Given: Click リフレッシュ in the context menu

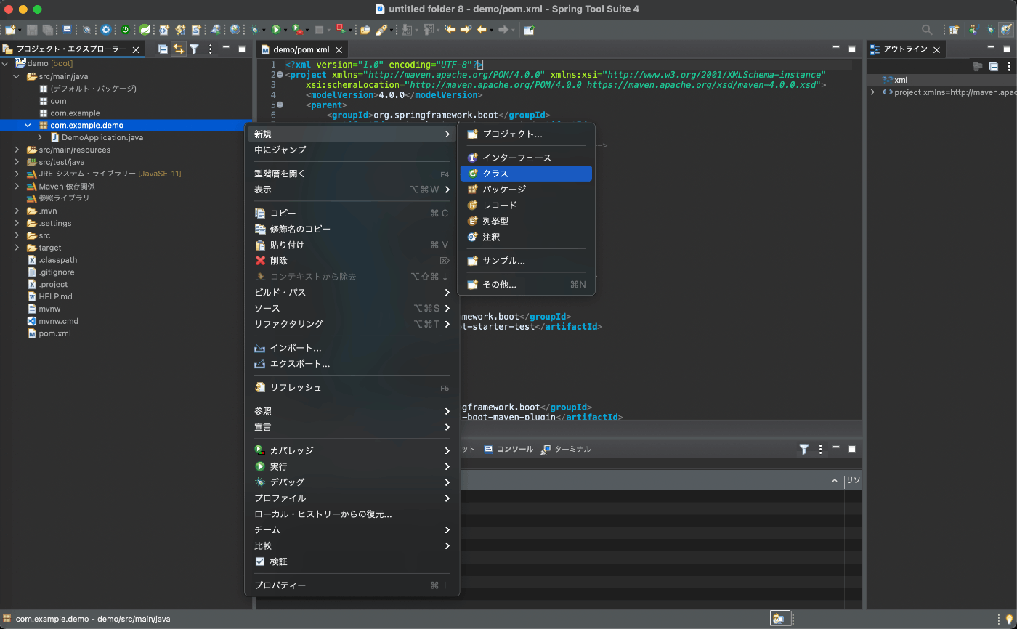Looking at the screenshot, I should point(352,388).
